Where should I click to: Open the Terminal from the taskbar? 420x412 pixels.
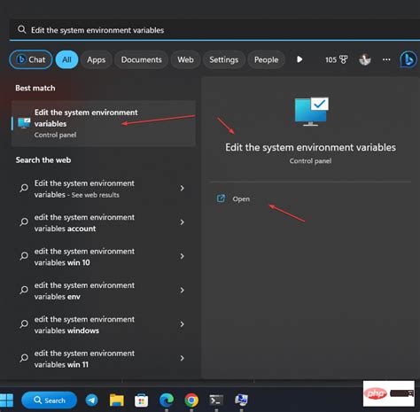[x=216, y=400]
